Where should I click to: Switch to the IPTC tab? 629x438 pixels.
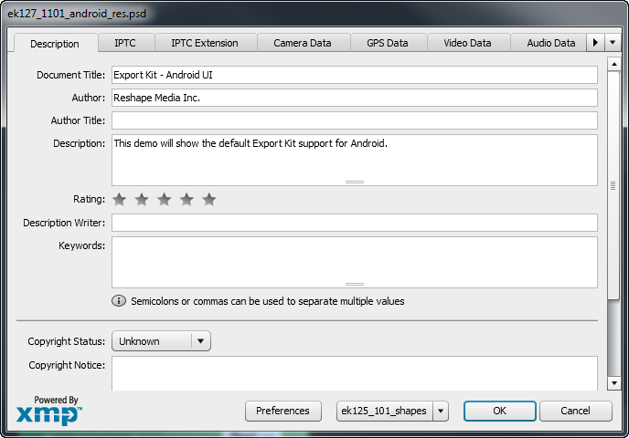(125, 43)
